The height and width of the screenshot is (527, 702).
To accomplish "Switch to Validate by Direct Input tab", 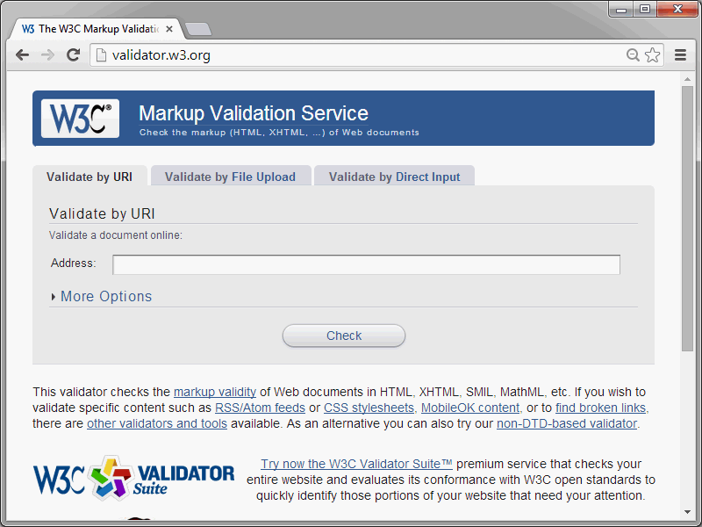I will coord(394,177).
